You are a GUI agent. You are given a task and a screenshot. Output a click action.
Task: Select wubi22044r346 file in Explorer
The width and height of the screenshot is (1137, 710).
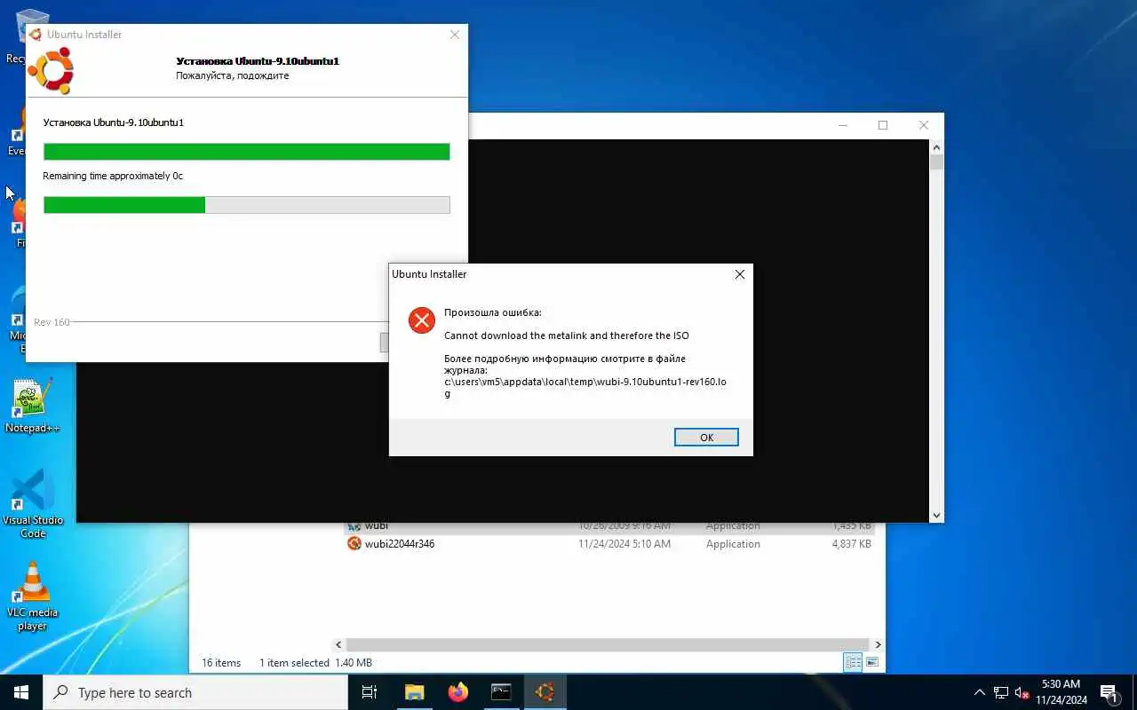608,544
